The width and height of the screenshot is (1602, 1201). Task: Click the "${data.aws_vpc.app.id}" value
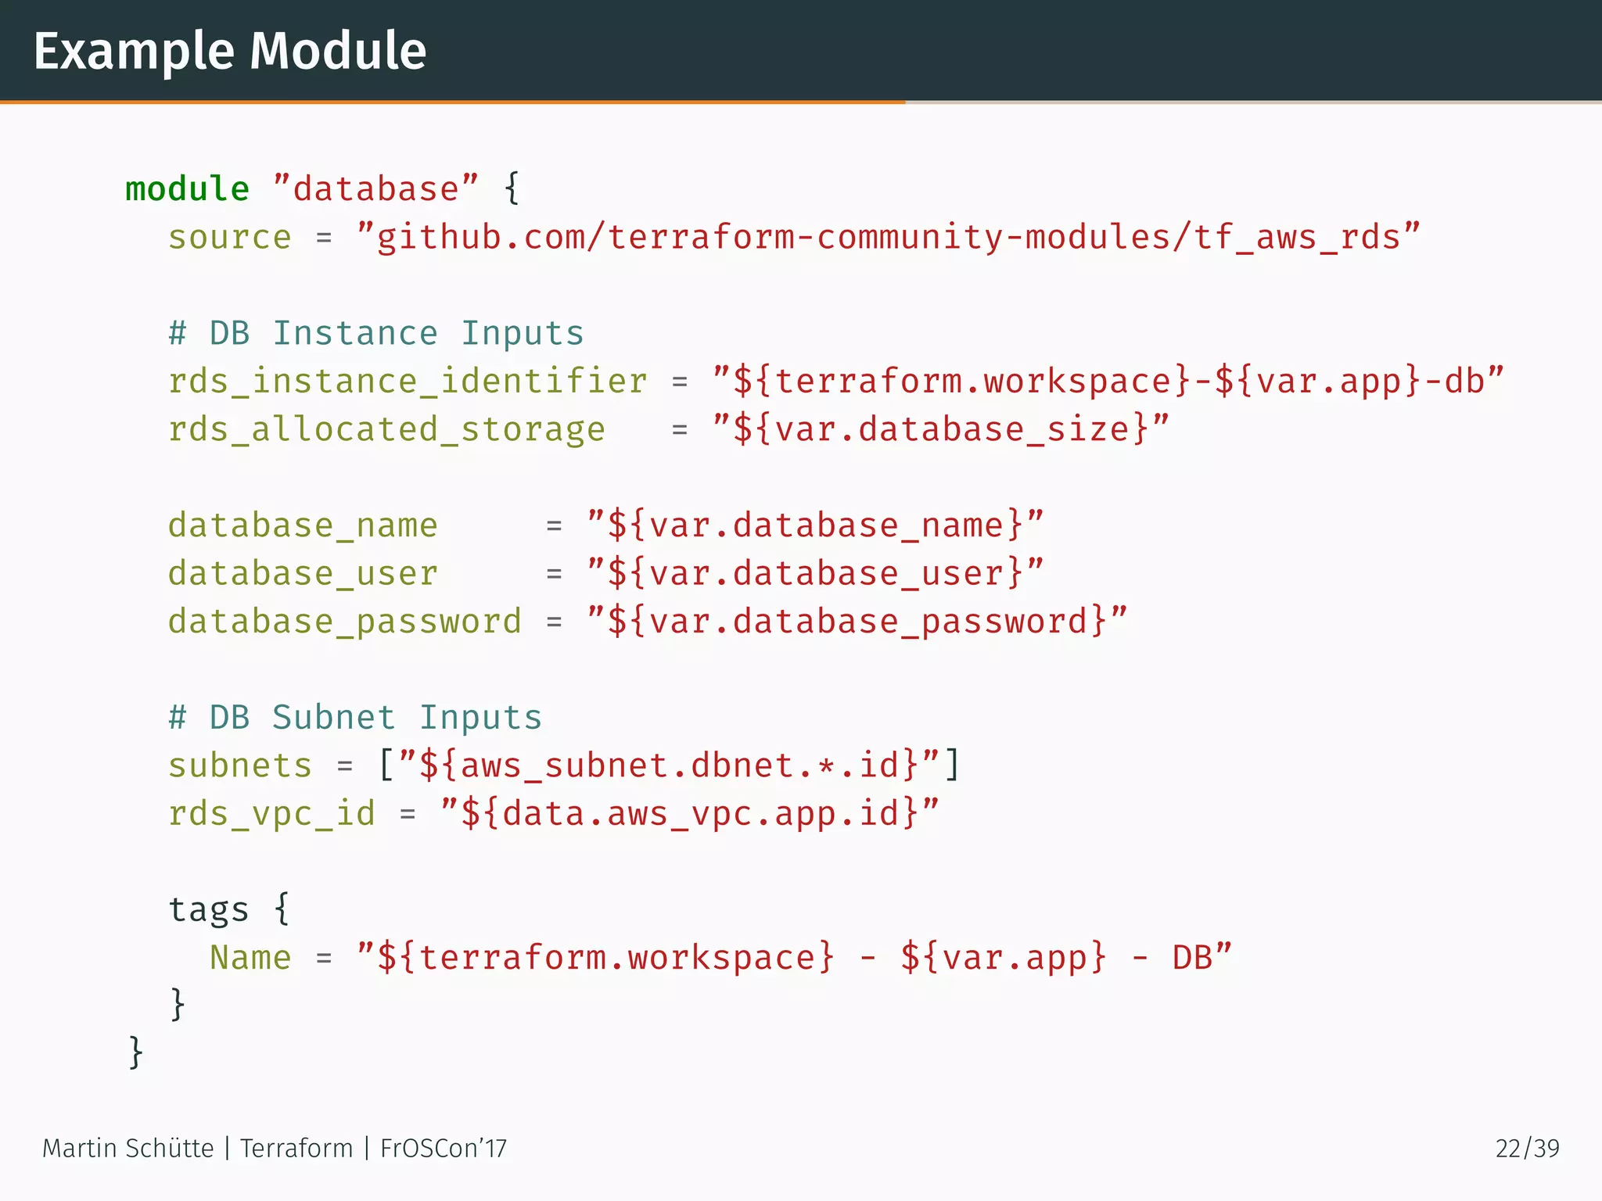[689, 814]
